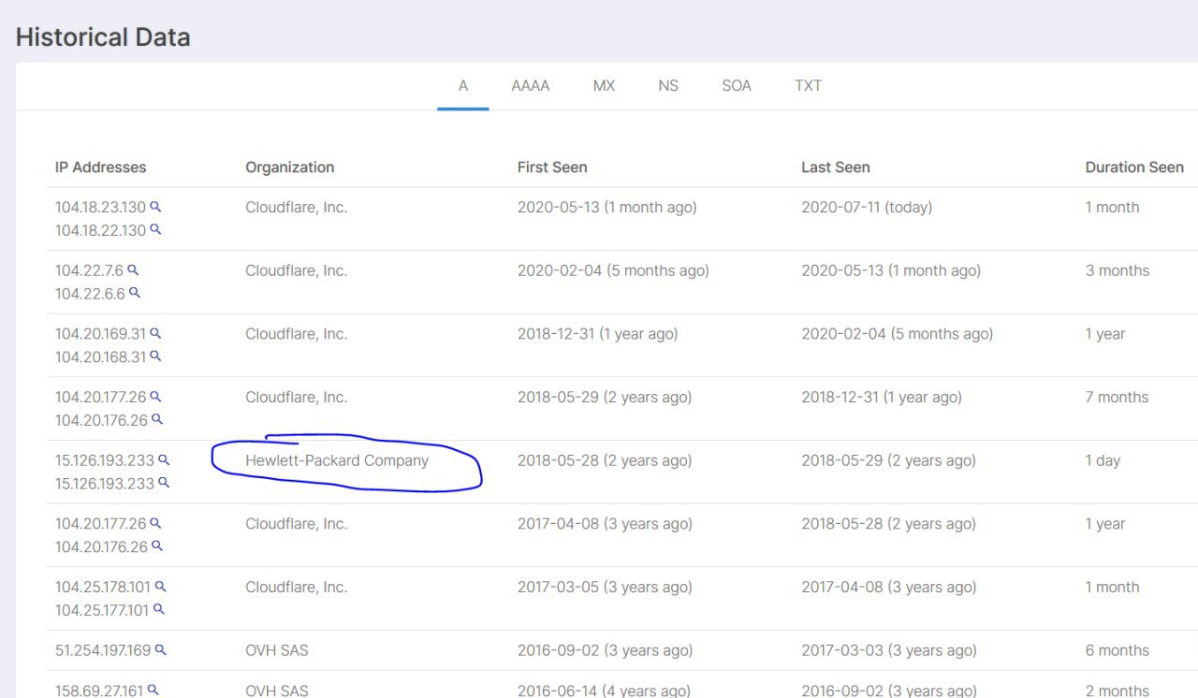Viewport: 1198px width, 698px height.
Task: Click 104.20.176.26 magnifier in row first seen 2017-04-08
Action: point(157,545)
